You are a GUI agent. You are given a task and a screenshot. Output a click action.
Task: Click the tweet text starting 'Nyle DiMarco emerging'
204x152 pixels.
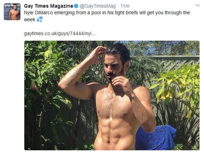(x=107, y=16)
